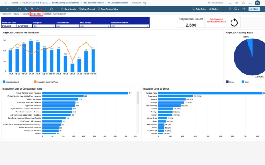Expand the Business Unit filter dropdown
The width and height of the screenshot is (265, 165).
pos(67,26)
